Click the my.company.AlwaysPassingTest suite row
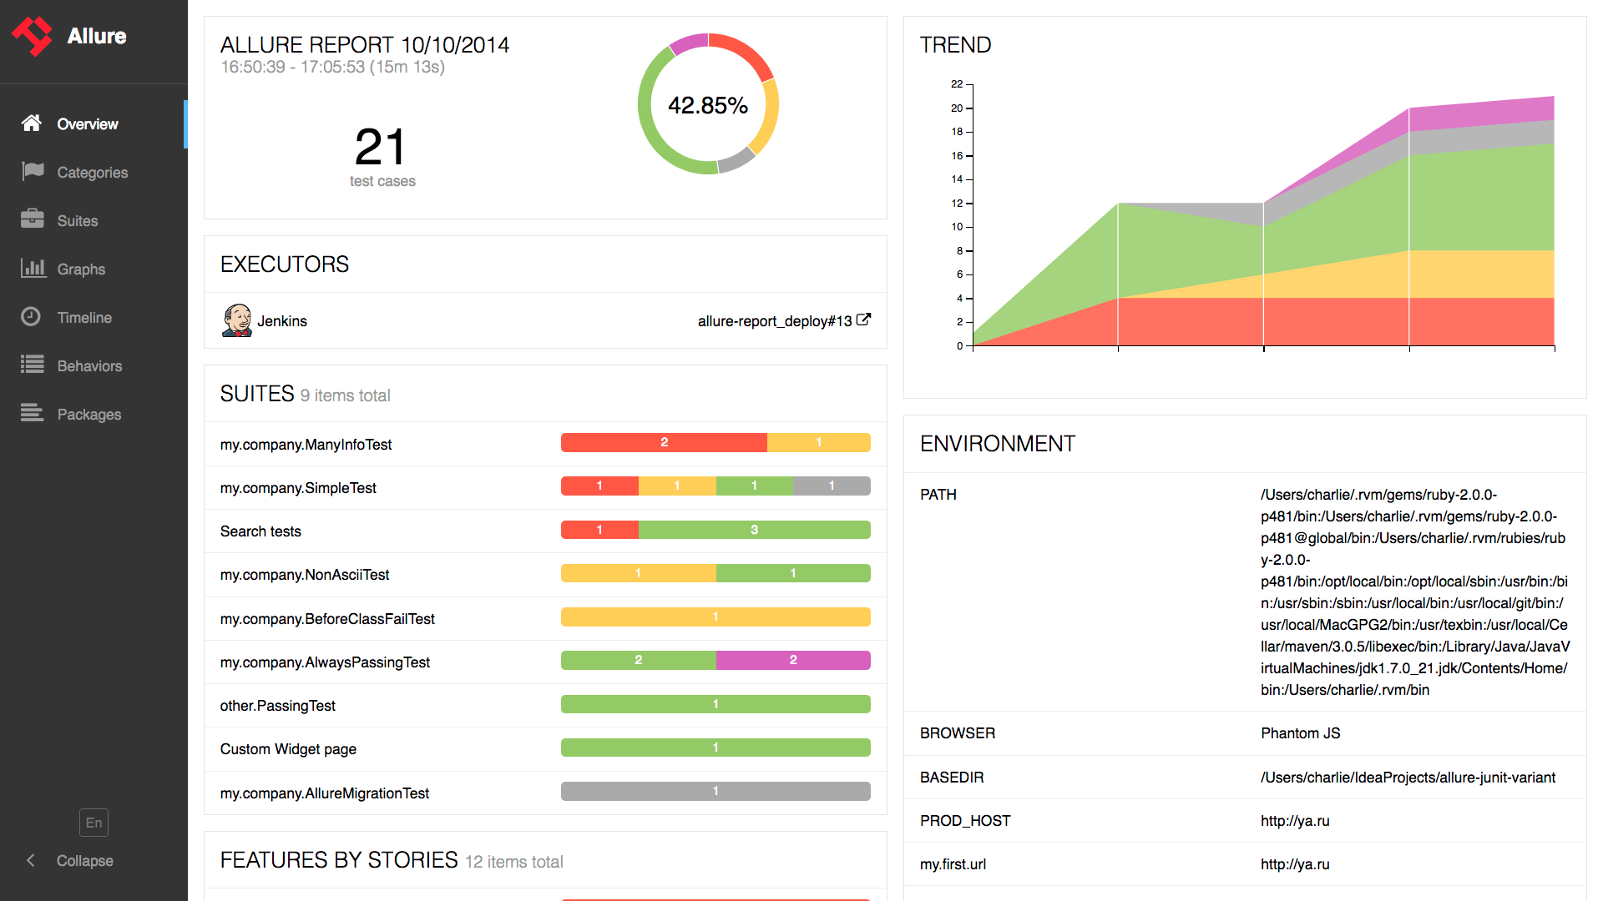Screen dimensions: 1603x901 pos(545,662)
